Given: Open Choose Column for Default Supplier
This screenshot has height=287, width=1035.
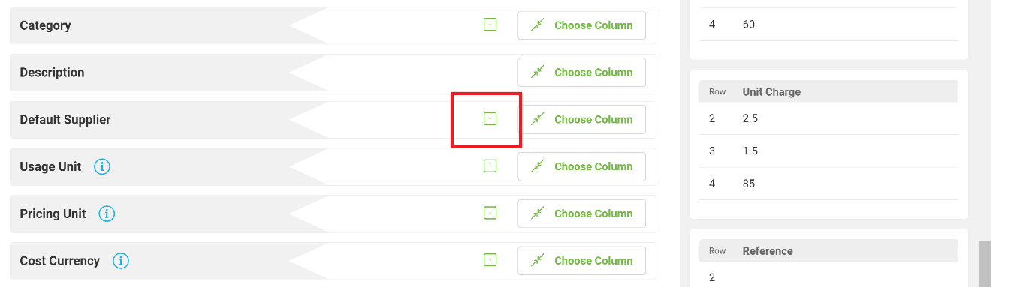Looking at the screenshot, I should click(581, 120).
